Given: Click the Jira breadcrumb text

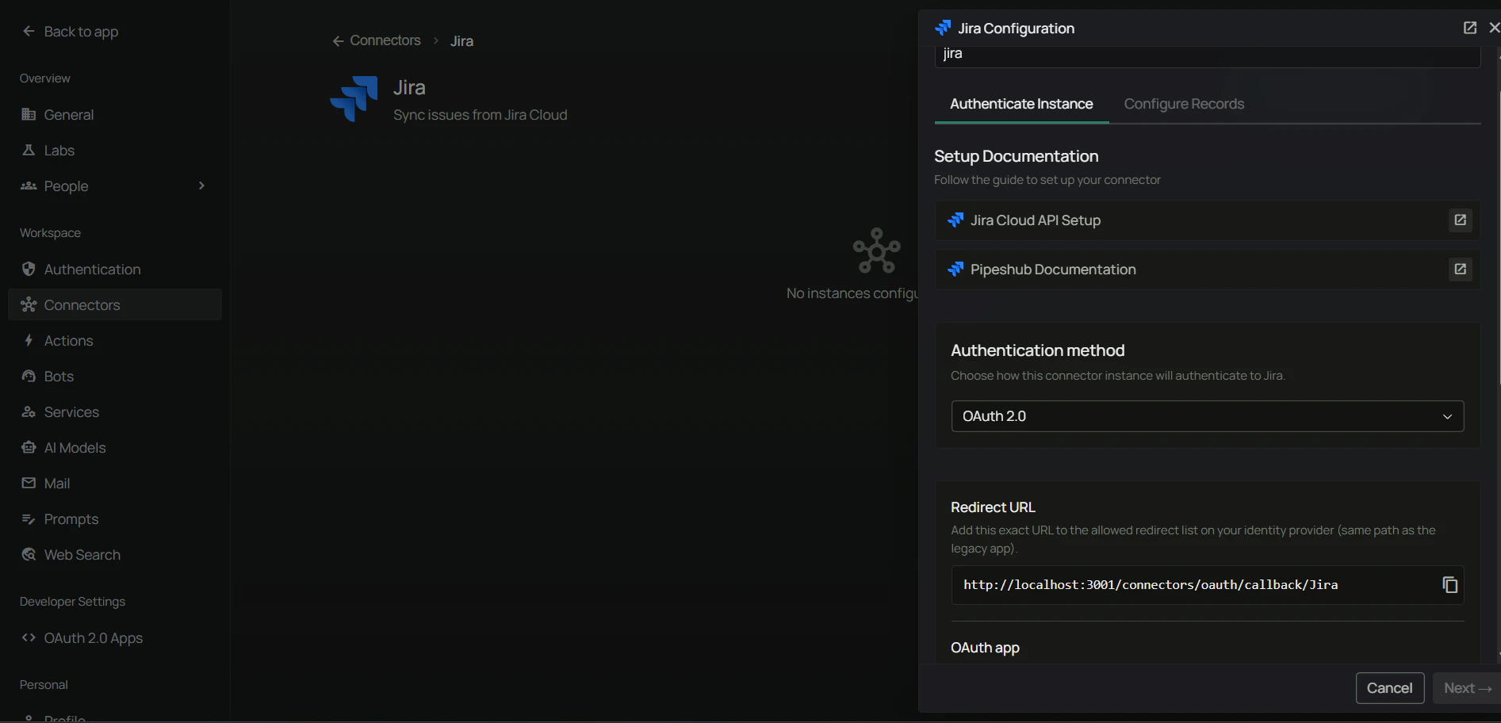Looking at the screenshot, I should pos(461,41).
